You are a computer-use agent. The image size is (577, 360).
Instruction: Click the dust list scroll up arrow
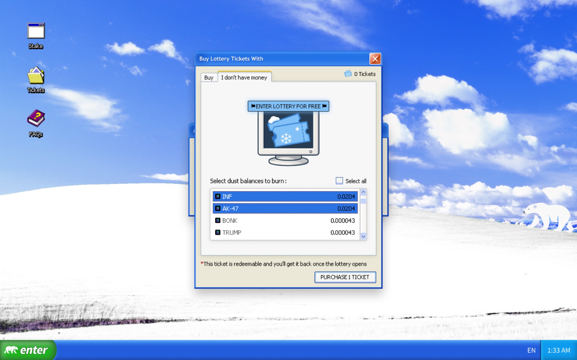click(x=364, y=192)
